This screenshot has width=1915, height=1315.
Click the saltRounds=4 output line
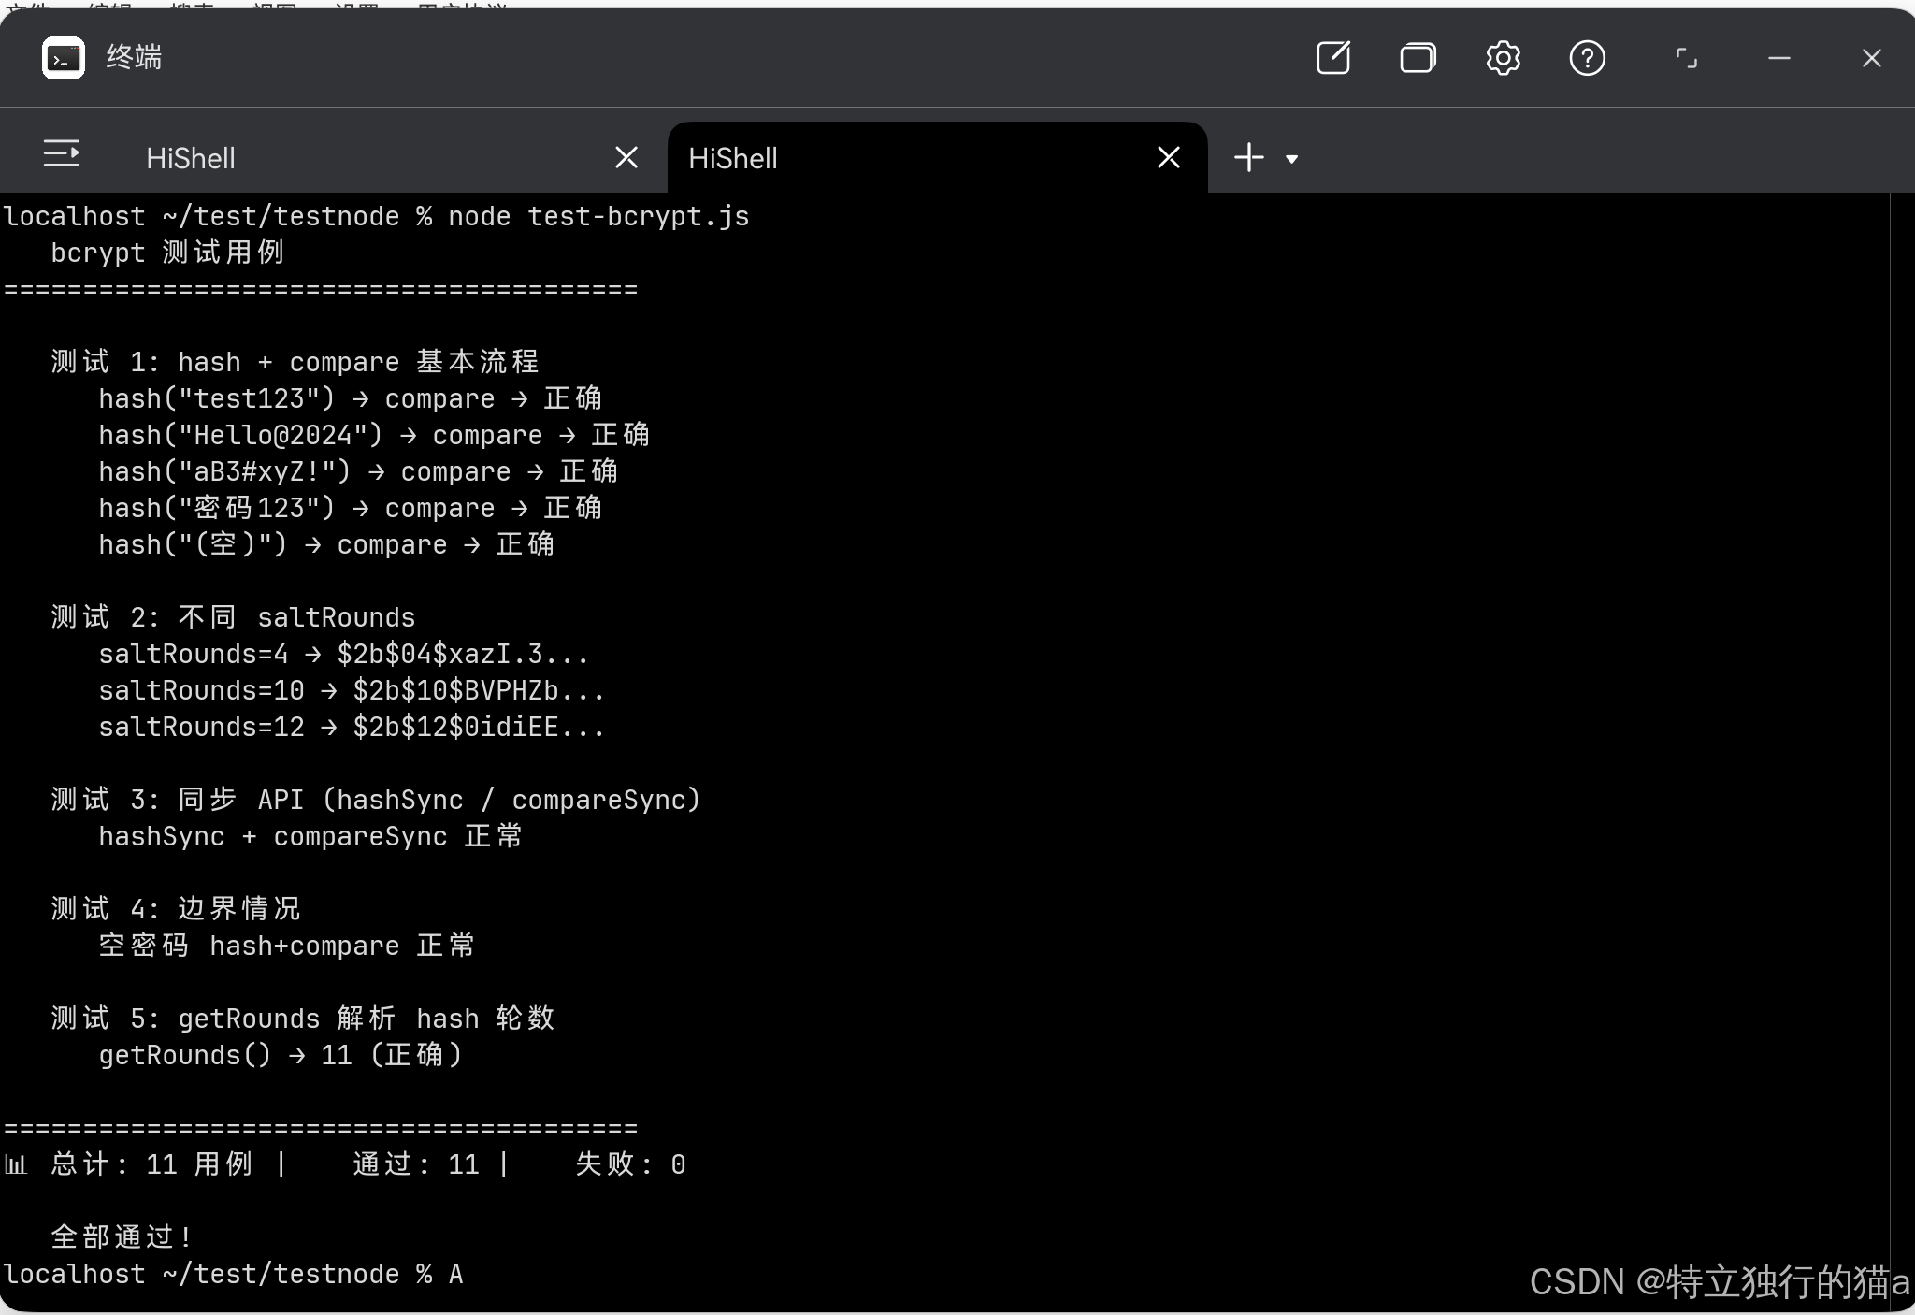344,654
